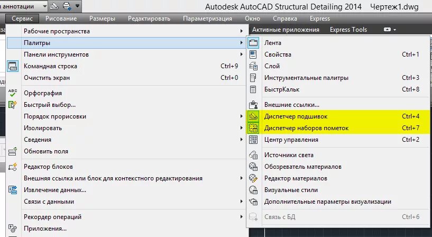The image size is (432, 237).
Task: Click the Обновить поля icon
Action: click(13, 151)
